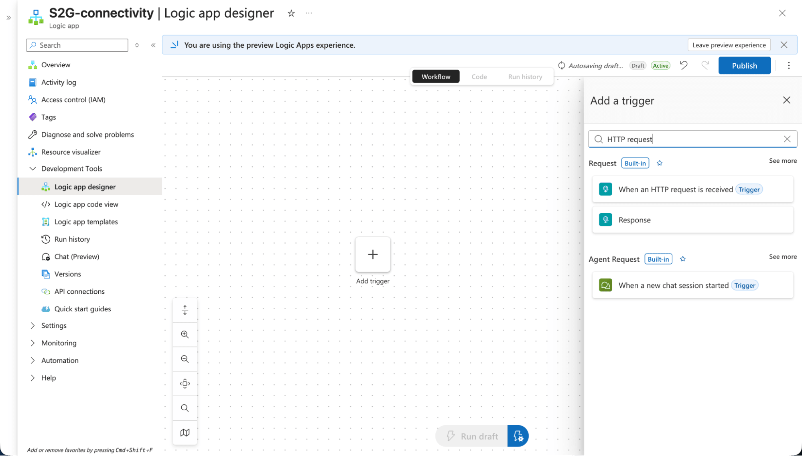
Task: Click the left menu Search field
Action: (x=77, y=45)
